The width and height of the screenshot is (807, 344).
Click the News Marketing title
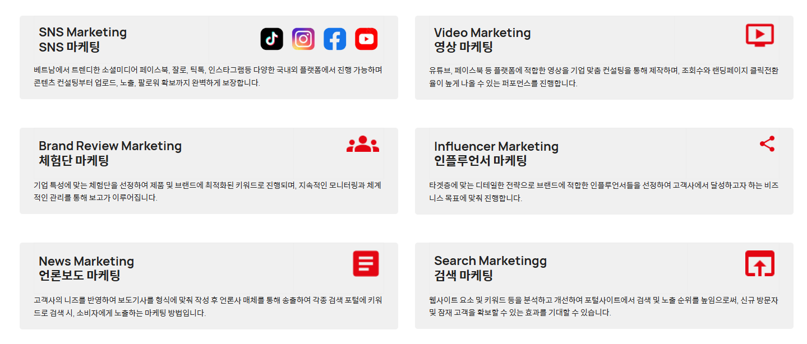(x=86, y=268)
